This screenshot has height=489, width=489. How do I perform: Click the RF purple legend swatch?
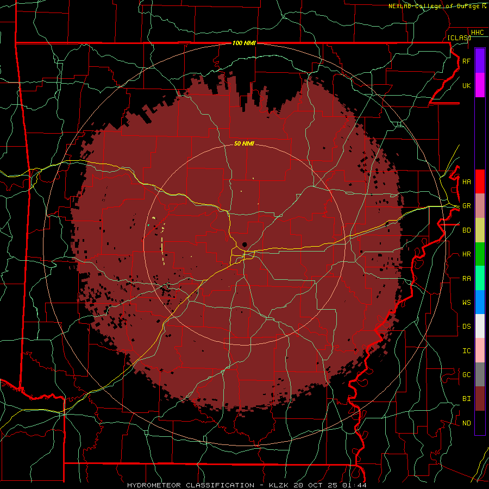pyautogui.click(x=480, y=61)
